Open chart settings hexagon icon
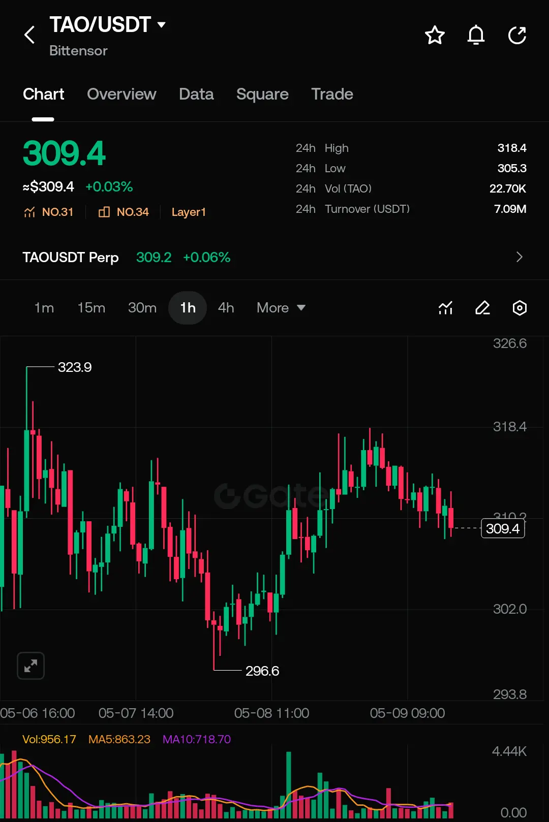This screenshot has width=549, height=822. click(x=520, y=308)
